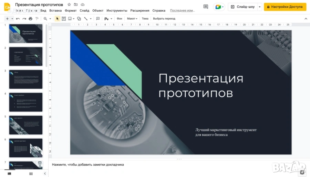Click the Undo arrow in toolbar
The width and height of the screenshot is (310, 177).
[18, 19]
